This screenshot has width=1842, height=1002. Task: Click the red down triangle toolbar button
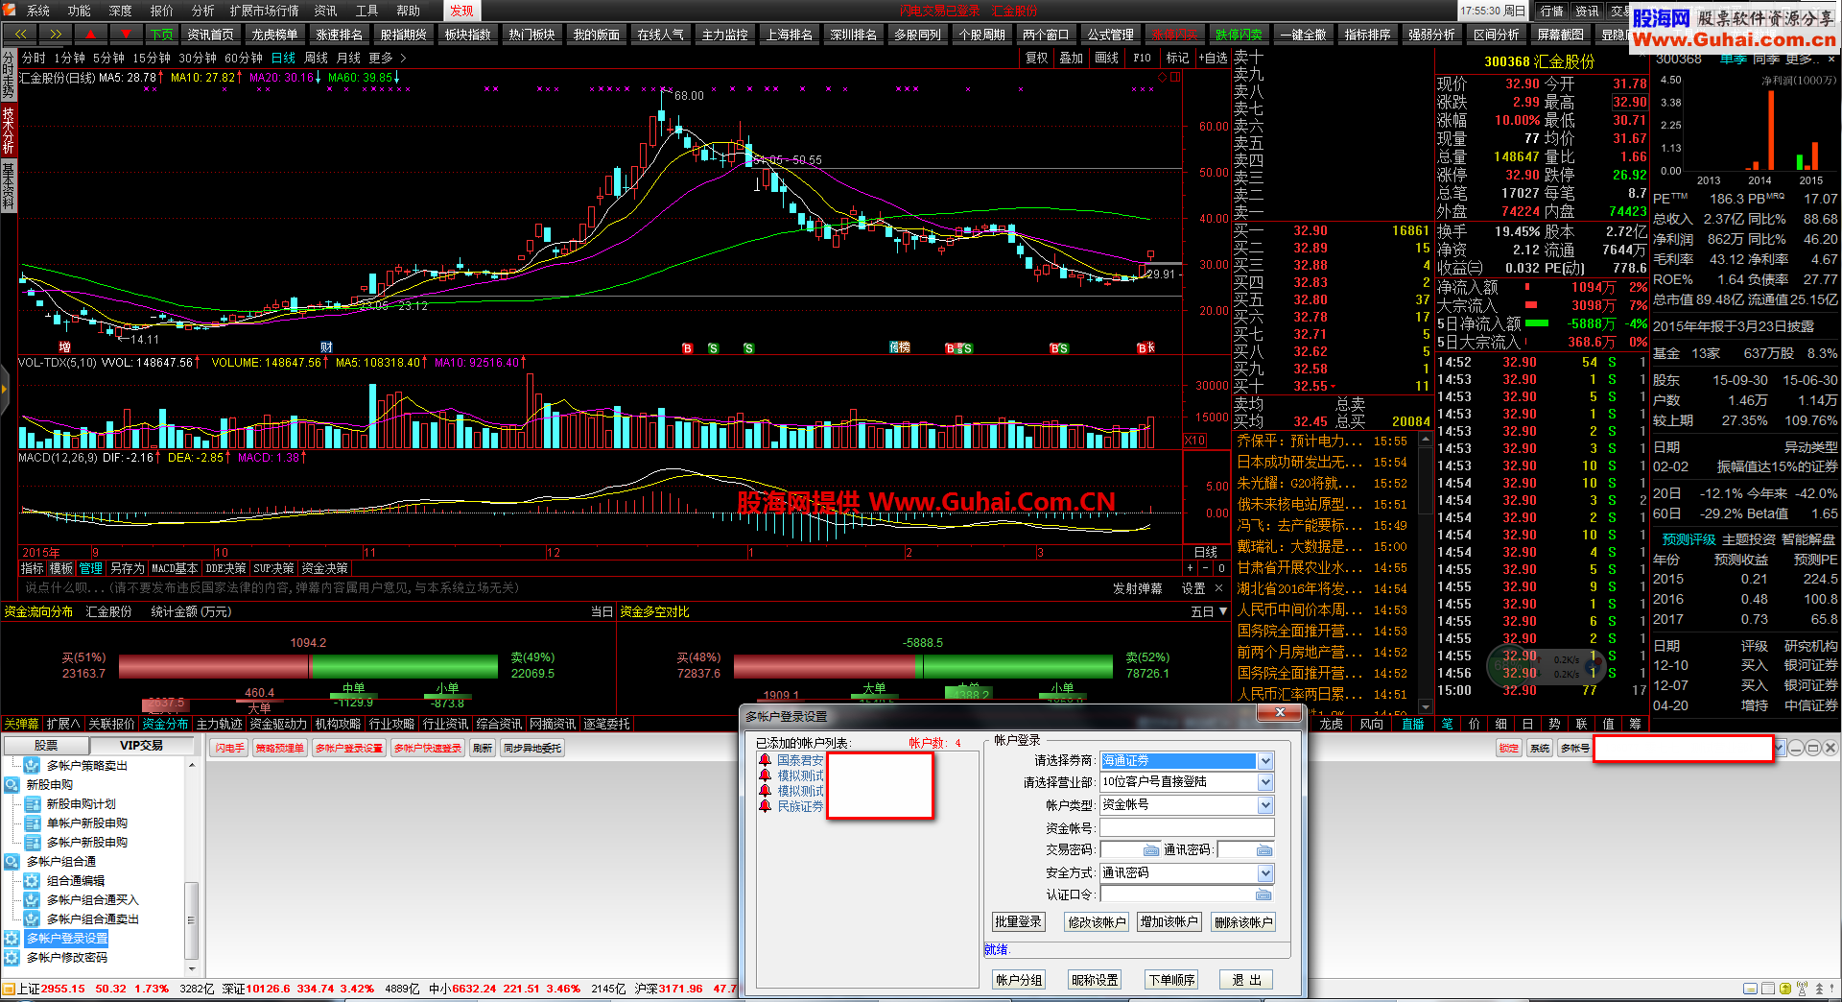click(x=126, y=34)
